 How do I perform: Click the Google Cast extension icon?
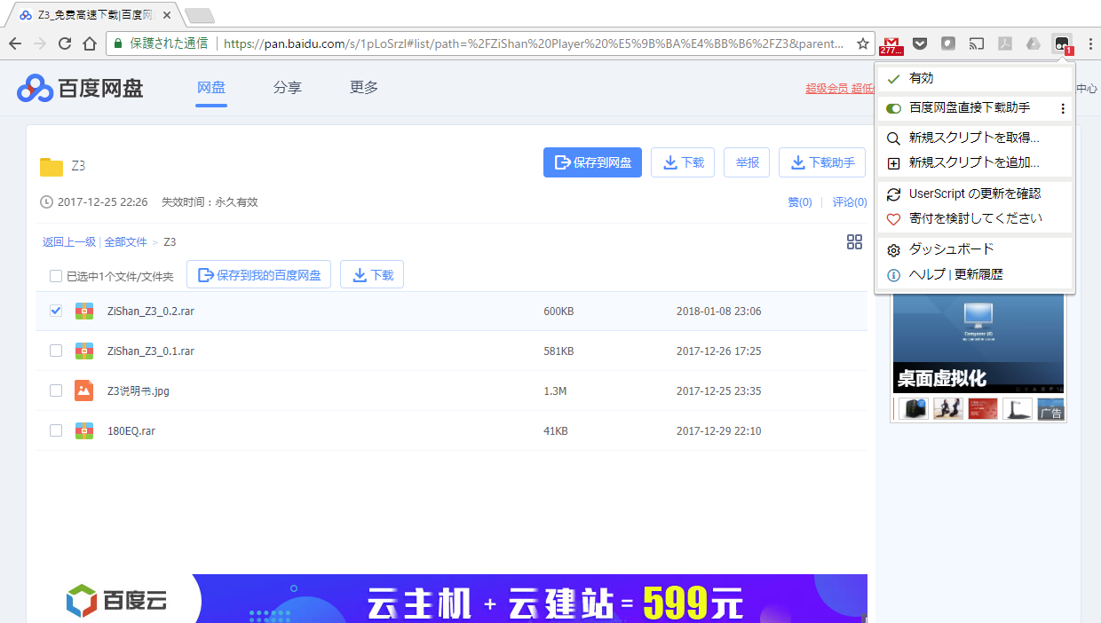977,43
